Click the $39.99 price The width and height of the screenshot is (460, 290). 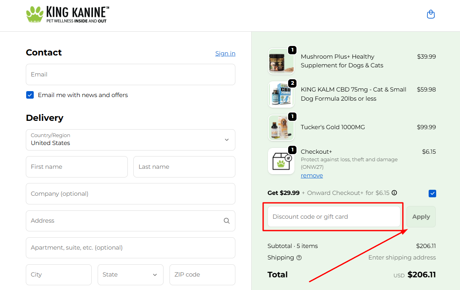(426, 57)
